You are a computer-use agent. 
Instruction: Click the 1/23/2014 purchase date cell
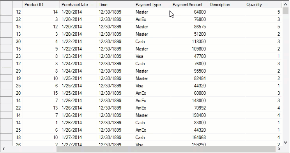78,56
